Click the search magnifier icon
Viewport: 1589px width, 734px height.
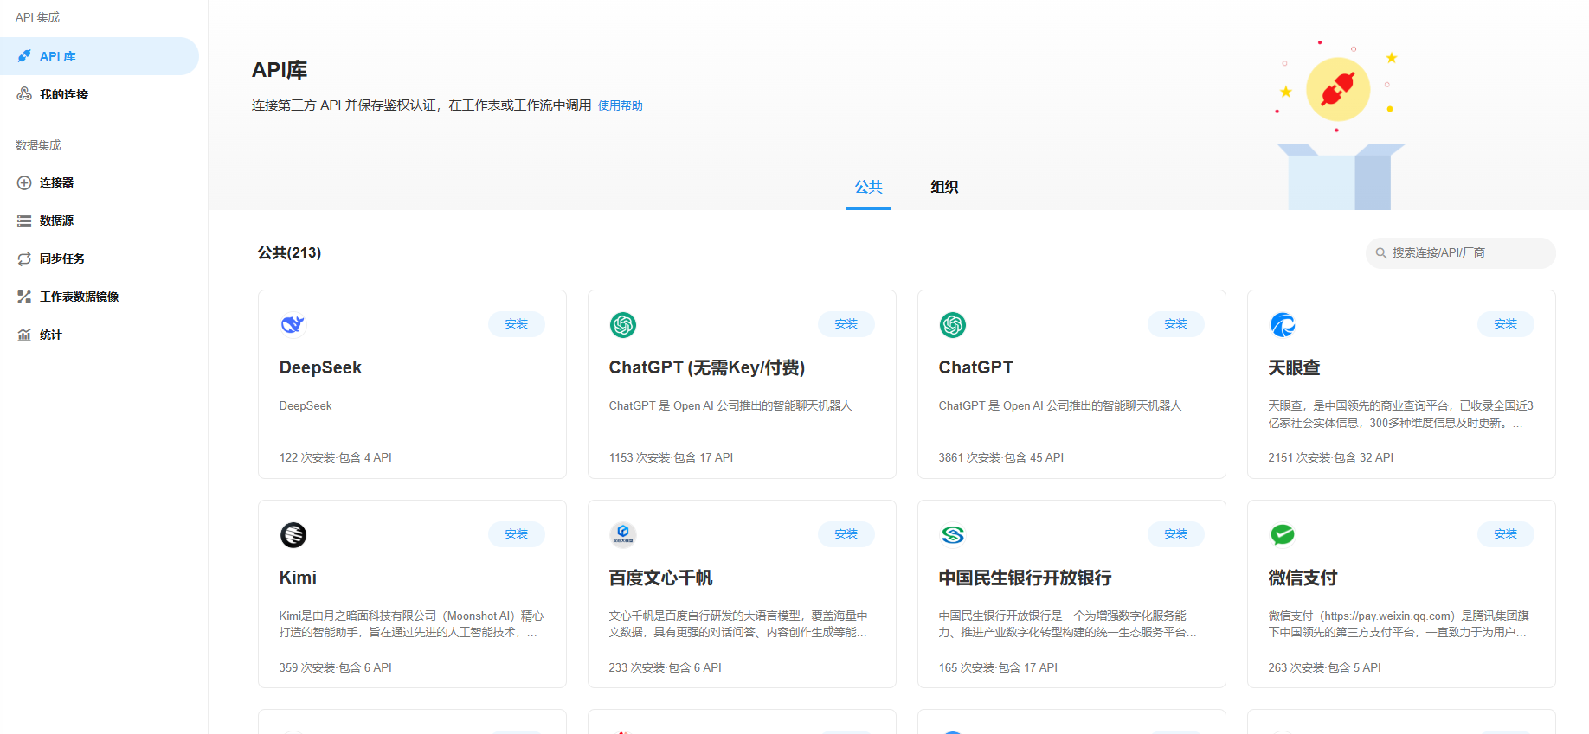(x=1381, y=253)
